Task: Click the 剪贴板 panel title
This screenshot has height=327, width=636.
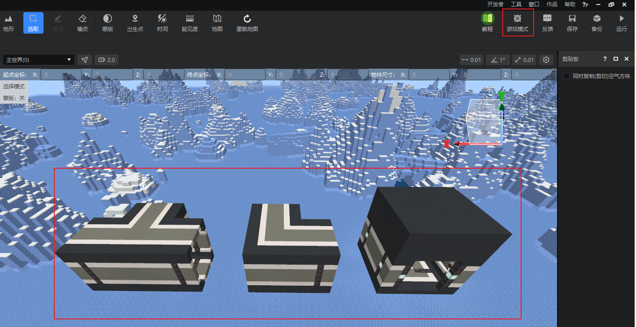Action: pos(570,59)
